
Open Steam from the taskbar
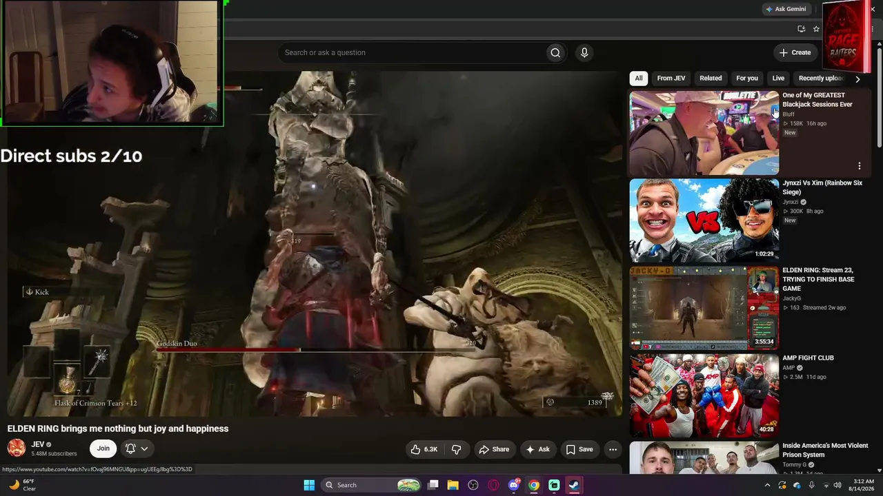point(574,485)
